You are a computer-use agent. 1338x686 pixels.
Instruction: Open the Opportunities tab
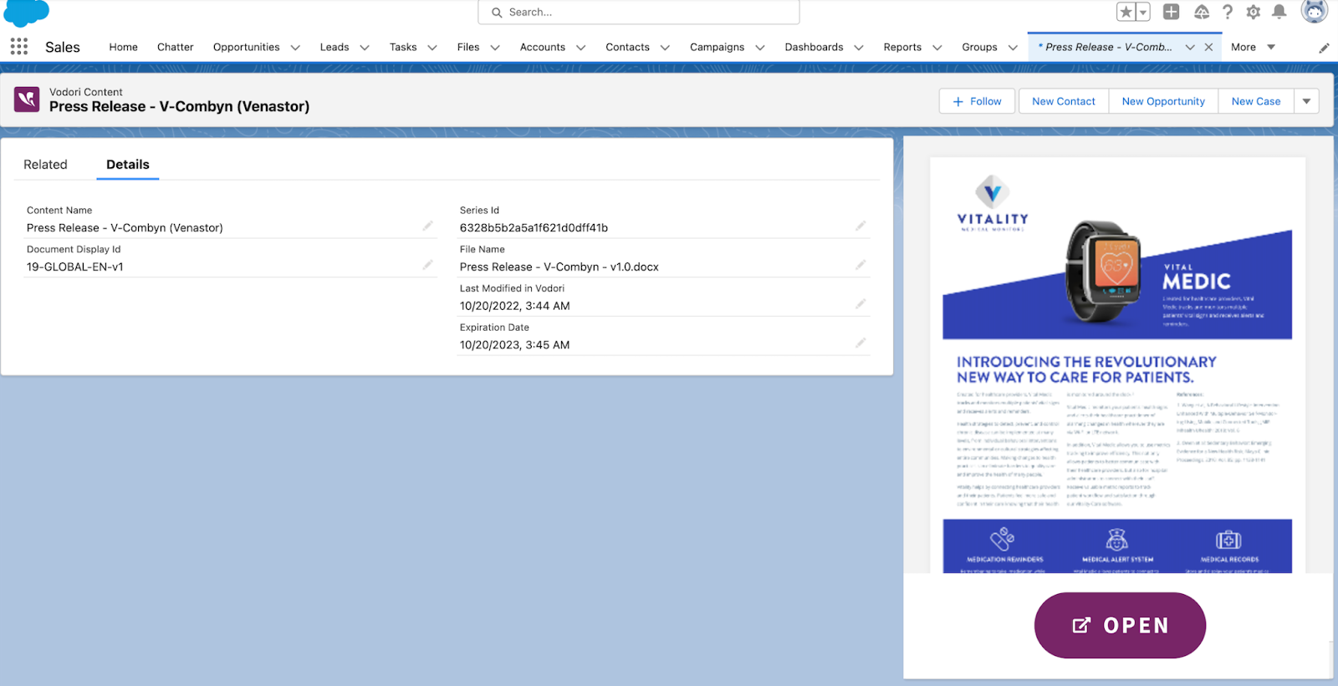(247, 47)
